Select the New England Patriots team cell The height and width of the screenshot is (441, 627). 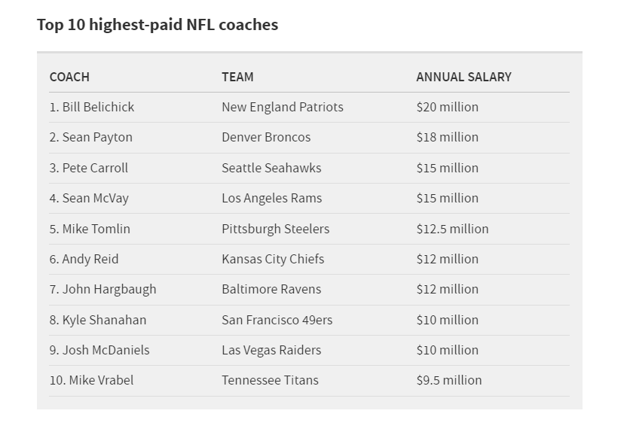(283, 107)
